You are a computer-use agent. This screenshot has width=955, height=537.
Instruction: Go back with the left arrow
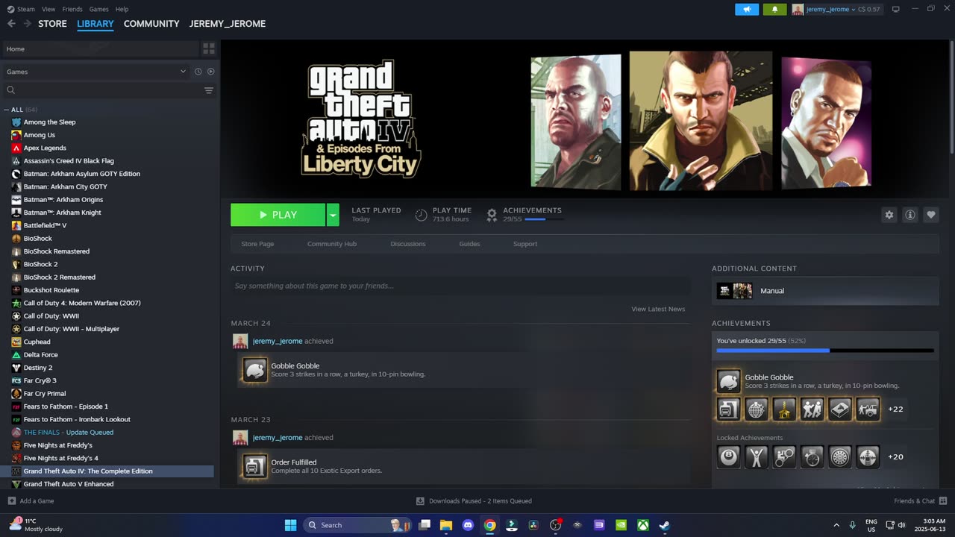(x=11, y=24)
